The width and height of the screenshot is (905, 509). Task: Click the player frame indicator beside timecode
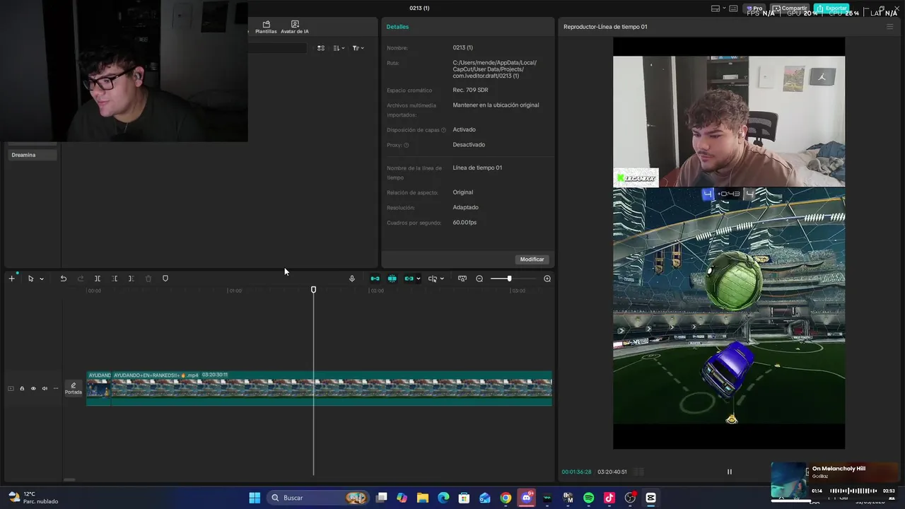point(638,472)
